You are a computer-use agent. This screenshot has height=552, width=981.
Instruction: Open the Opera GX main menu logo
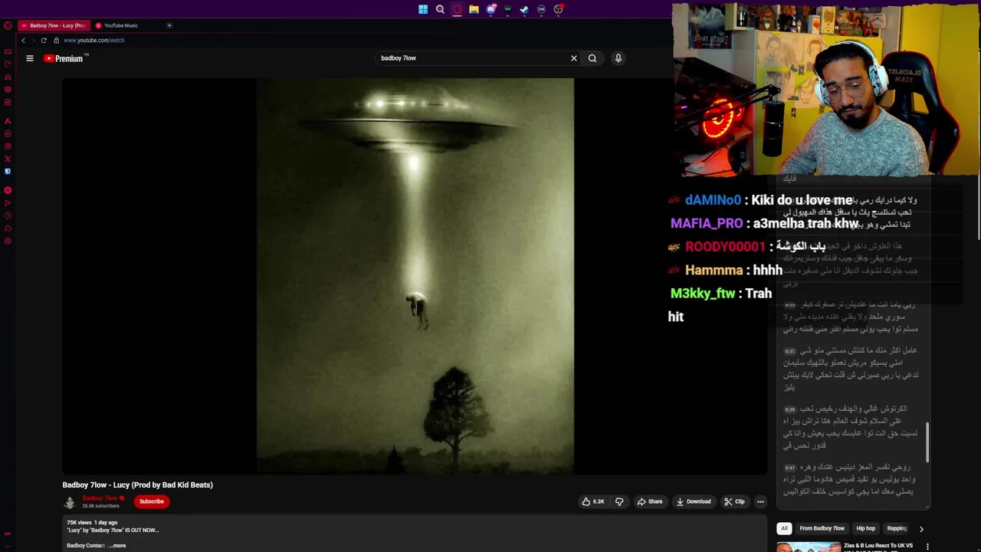click(x=8, y=25)
